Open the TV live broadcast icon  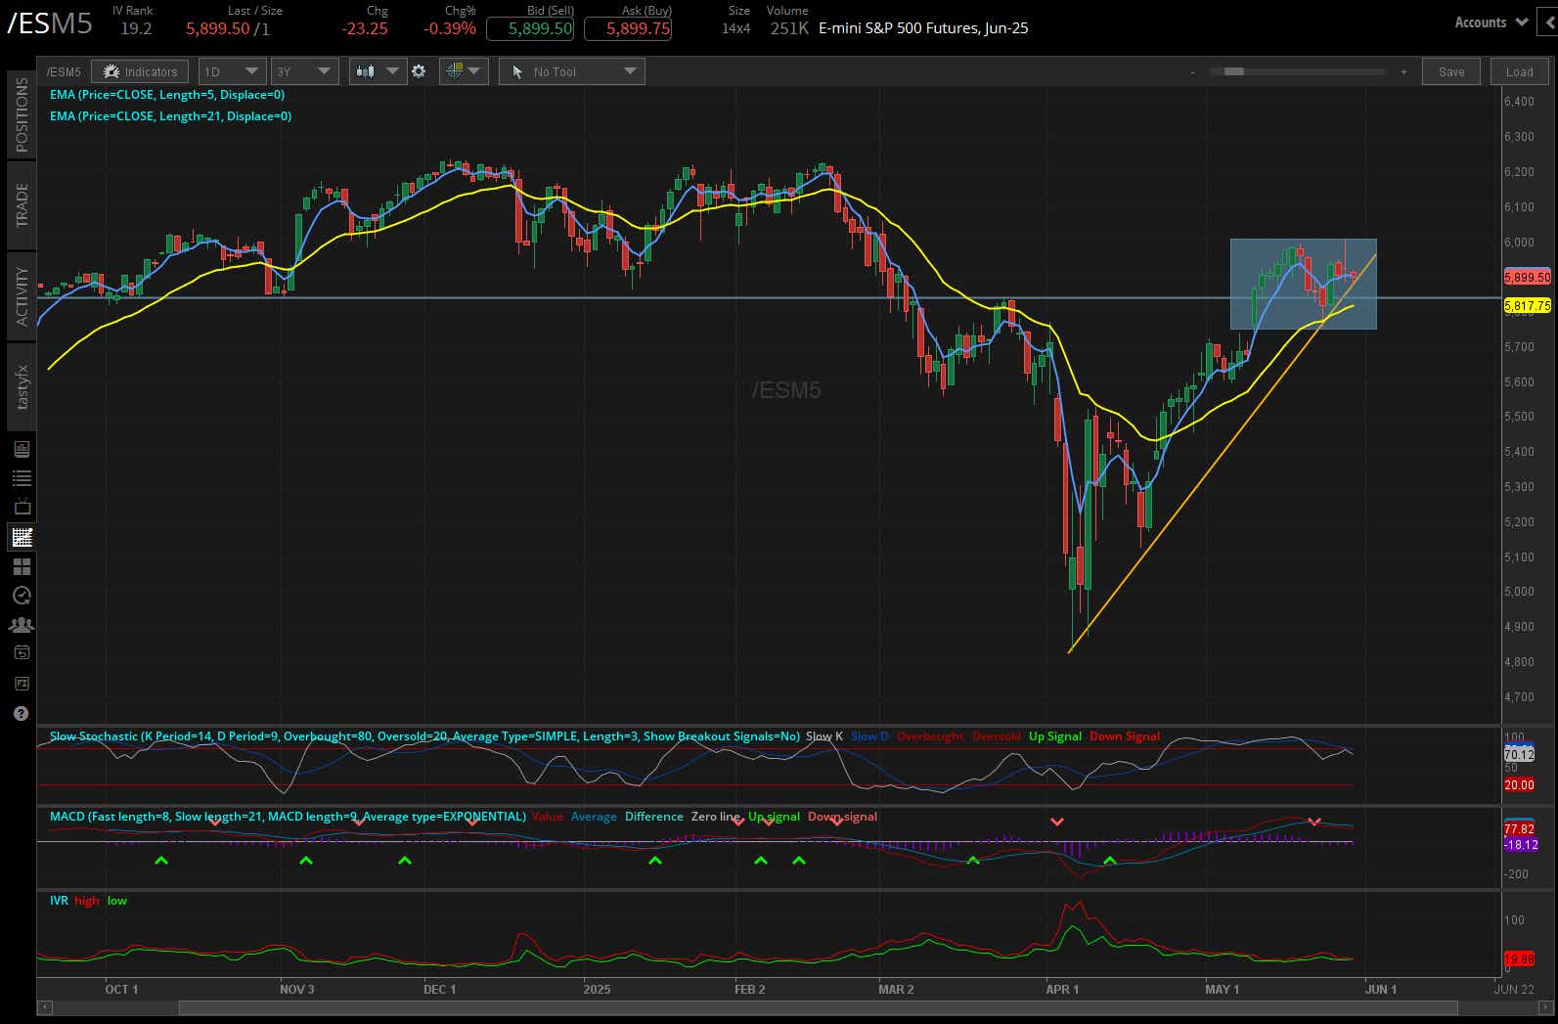(21, 507)
